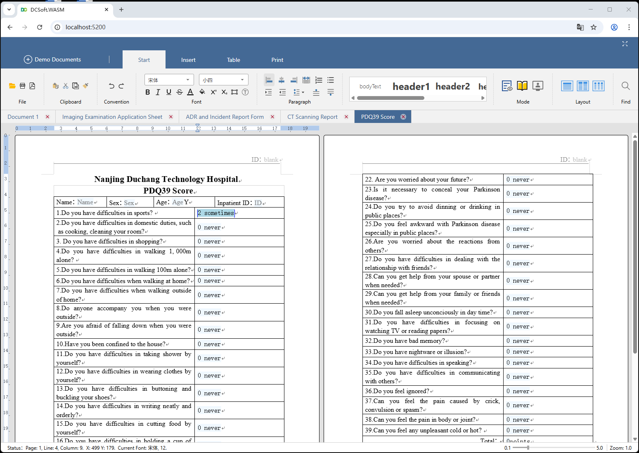The height and width of the screenshot is (453, 639).
Task: Toggle strikethrough formatting
Action: pyautogui.click(x=179, y=92)
